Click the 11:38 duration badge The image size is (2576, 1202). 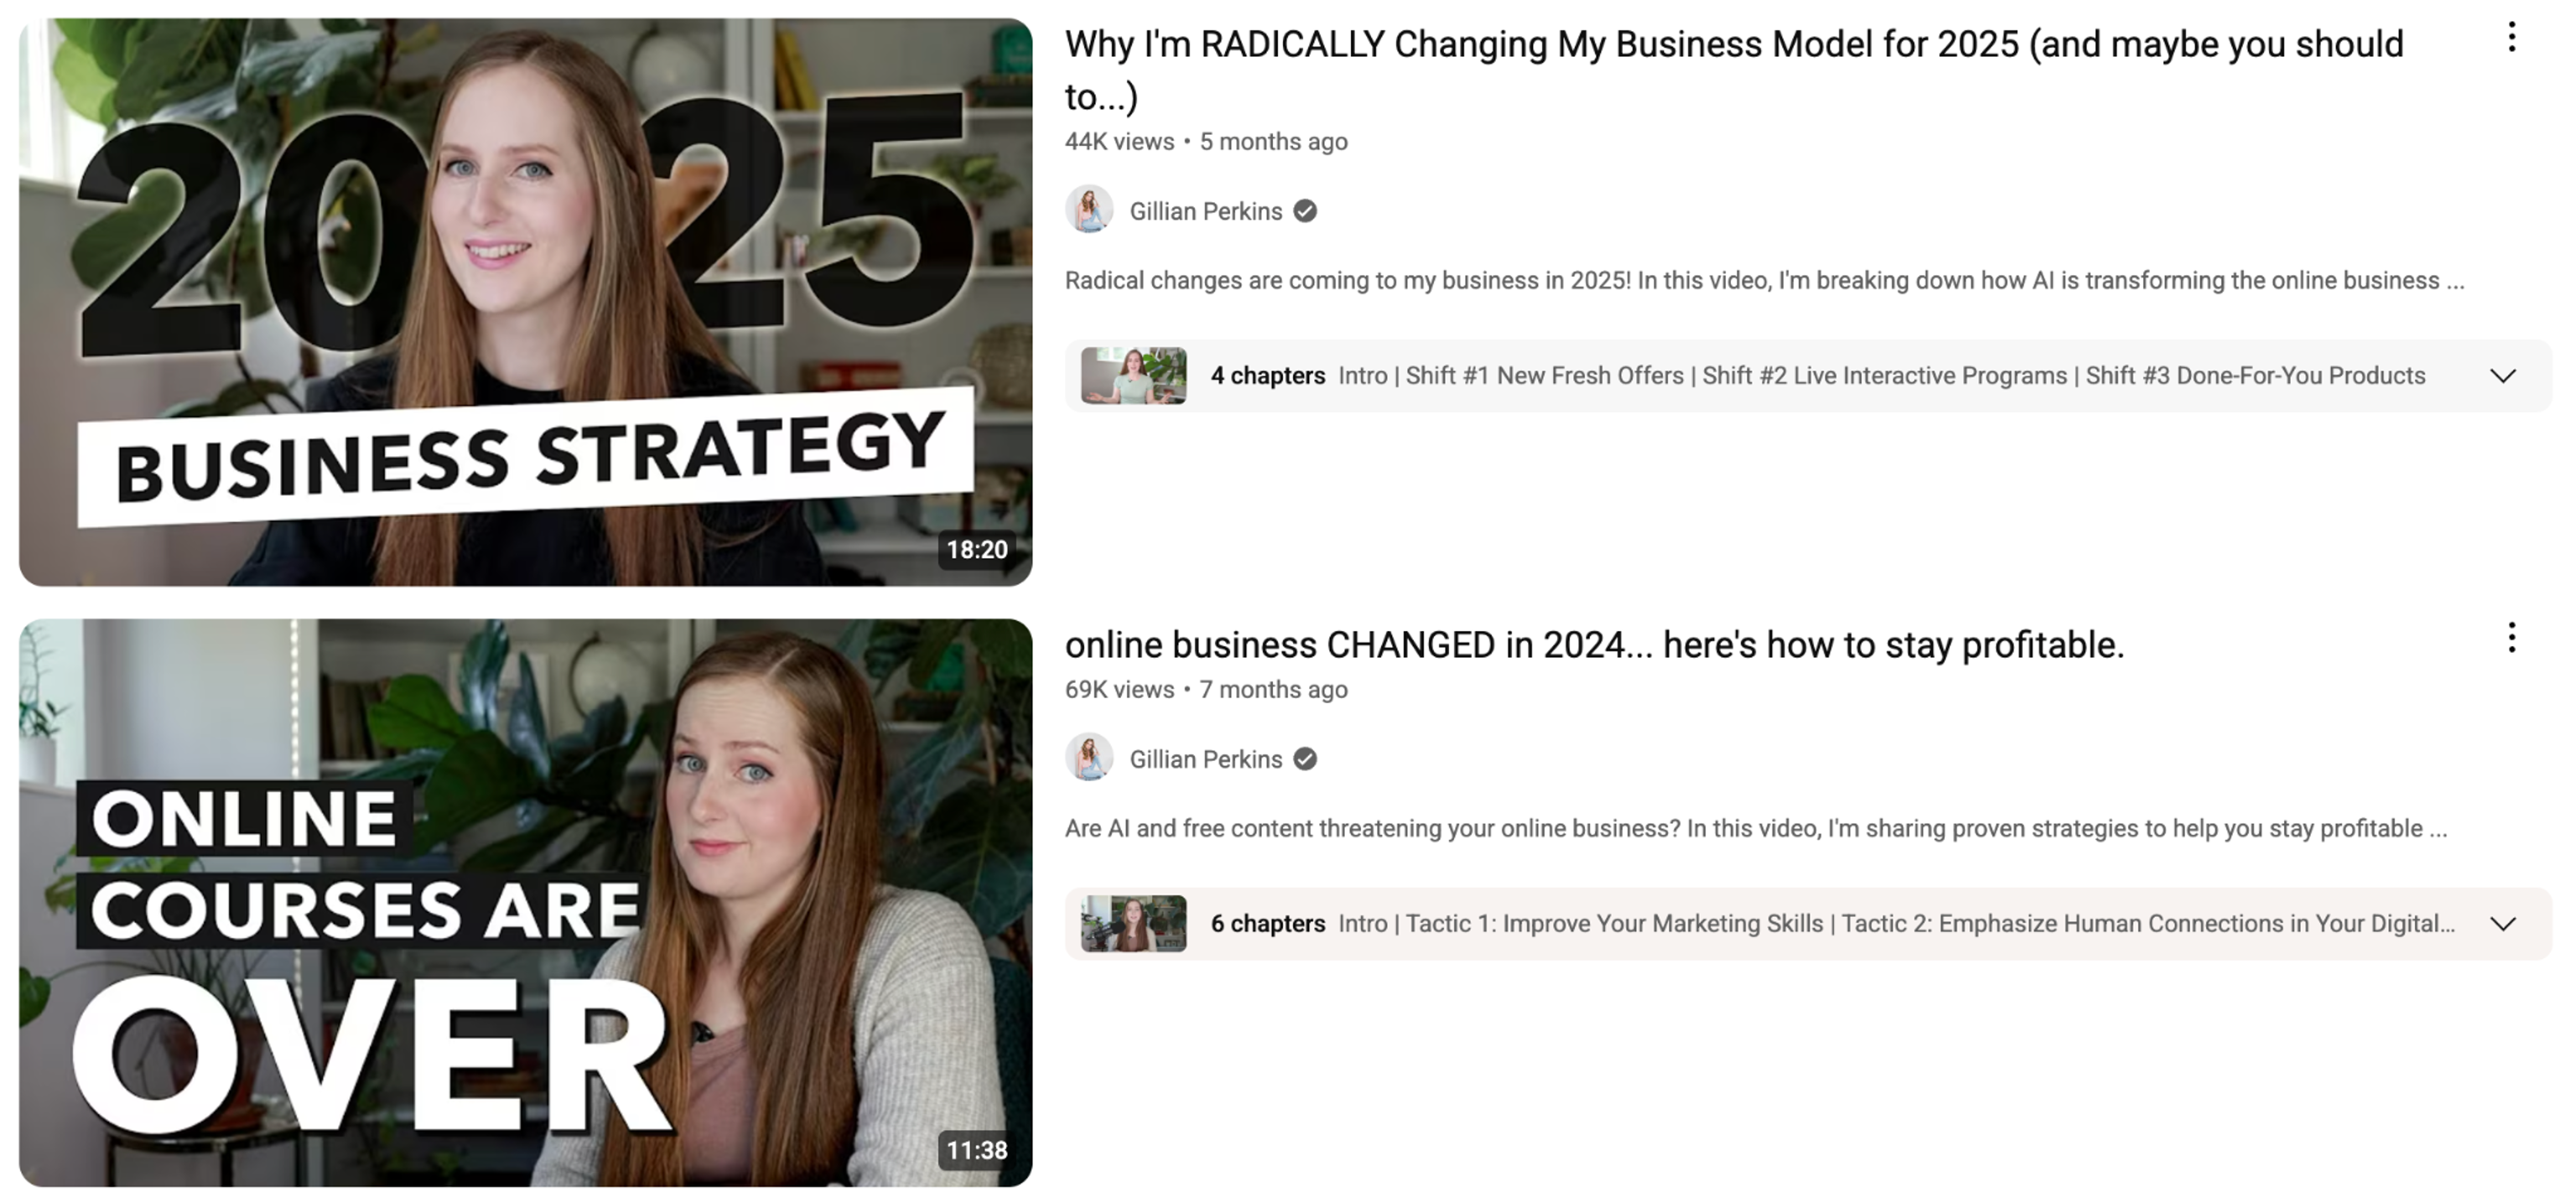(977, 1151)
